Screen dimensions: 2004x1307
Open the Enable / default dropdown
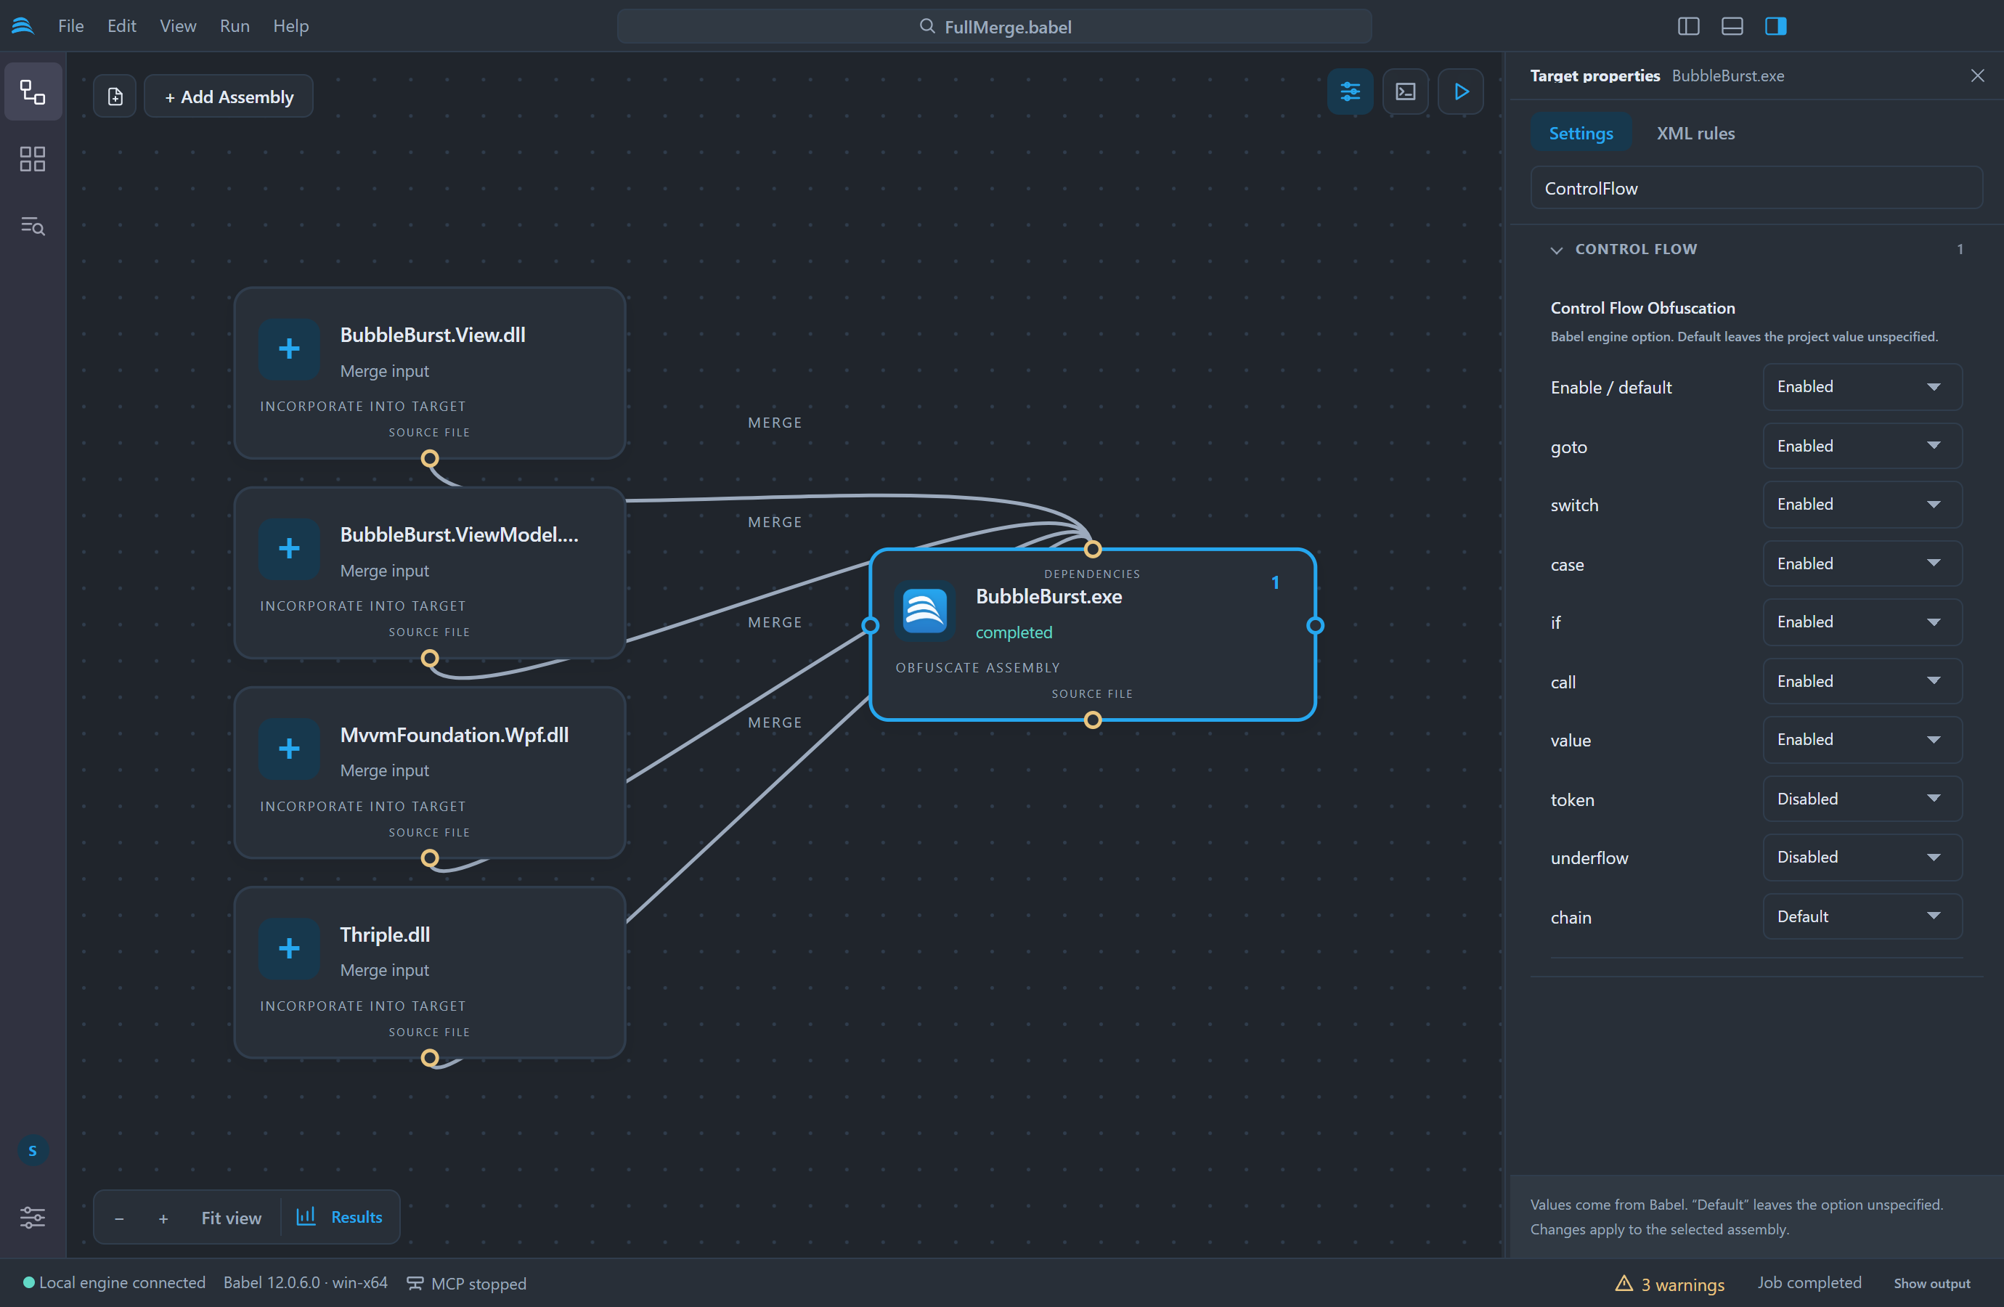tap(1862, 386)
